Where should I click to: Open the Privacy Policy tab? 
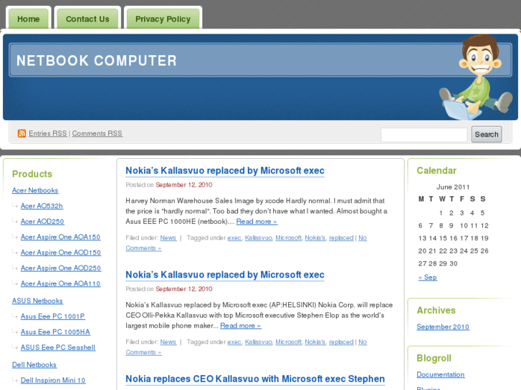pos(163,19)
